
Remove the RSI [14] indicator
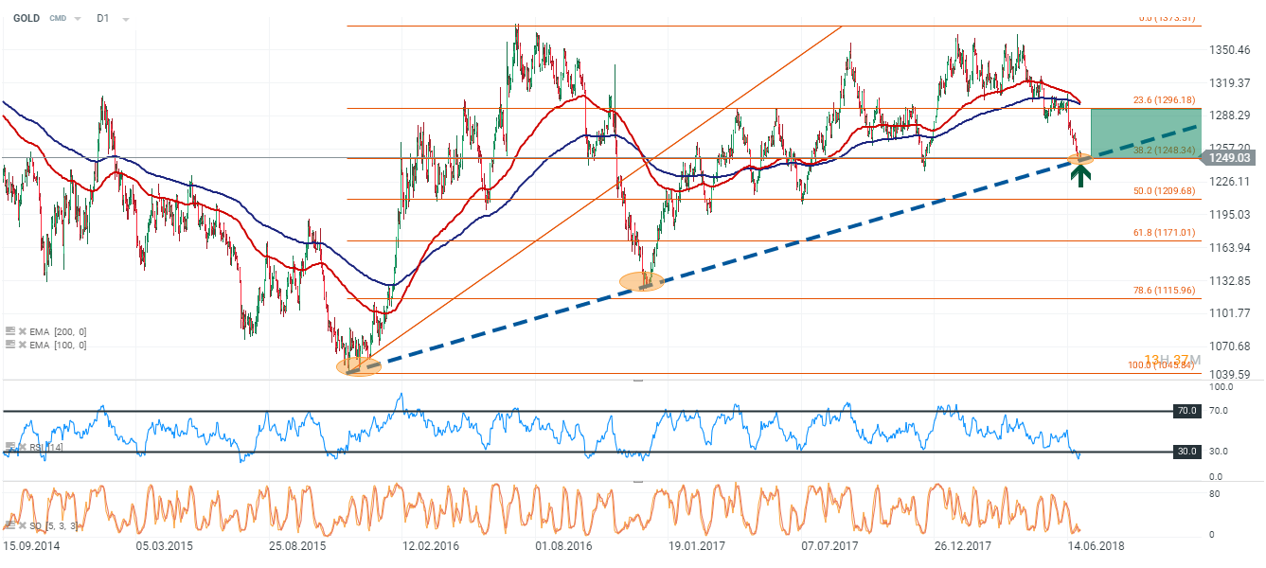(21, 445)
